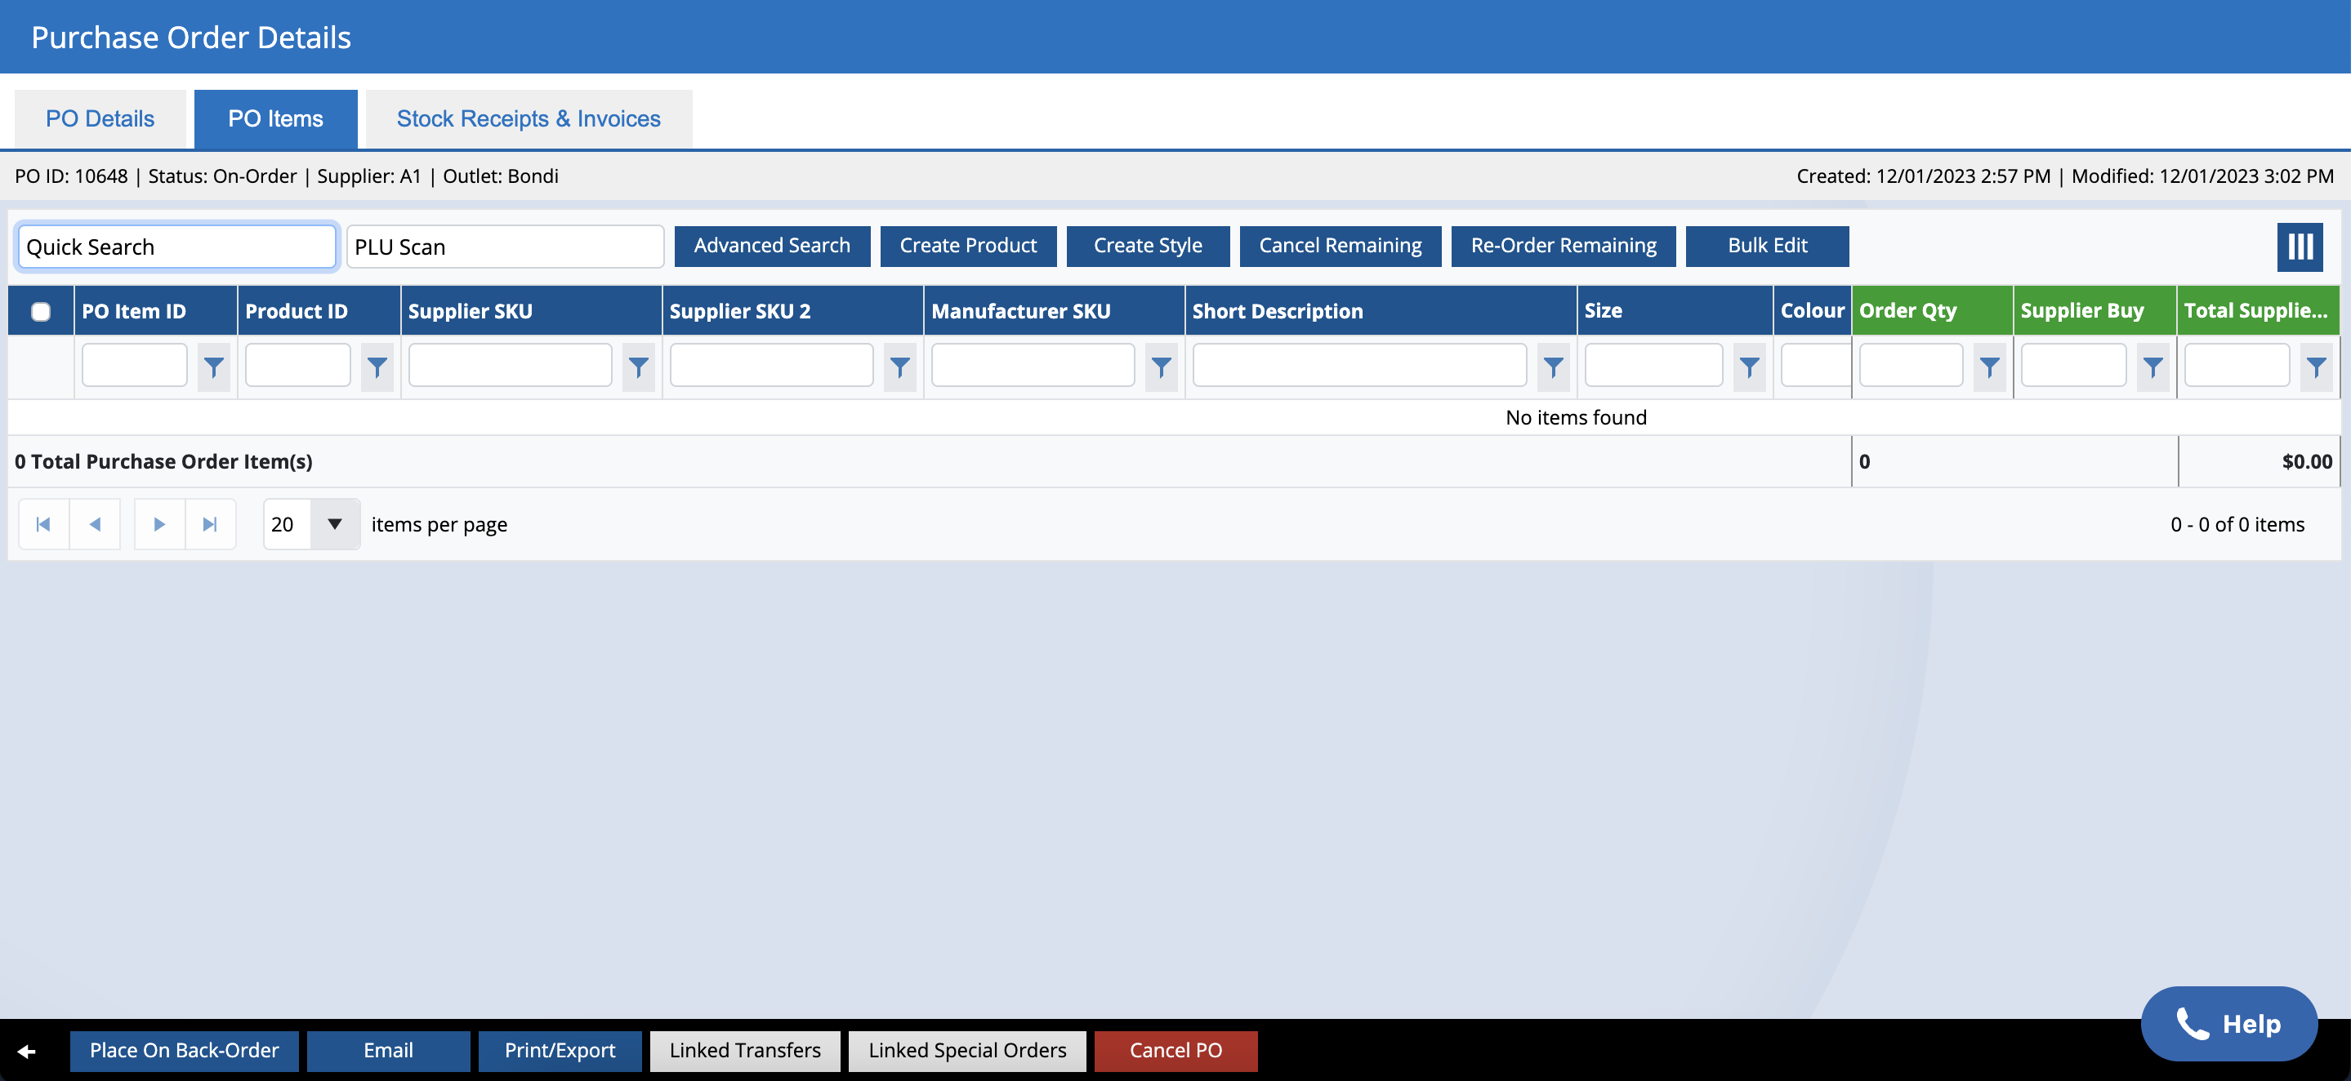The height and width of the screenshot is (1081, 2351).
Task: Click the Short Description filter icon
Action: click(1554, 367)
